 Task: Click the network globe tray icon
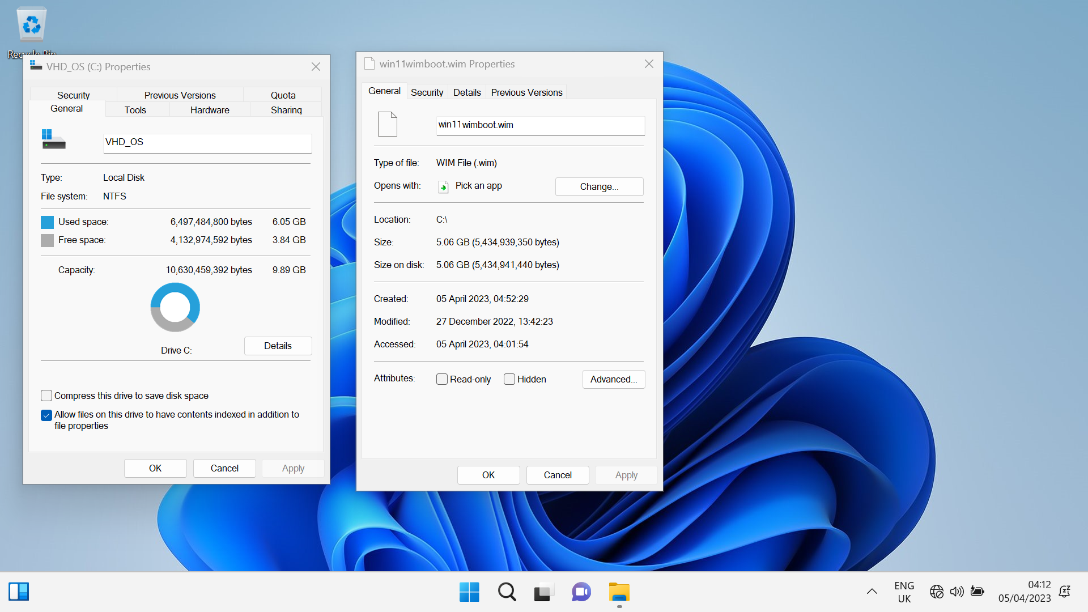pyautogui.click(x=937, y=592)
